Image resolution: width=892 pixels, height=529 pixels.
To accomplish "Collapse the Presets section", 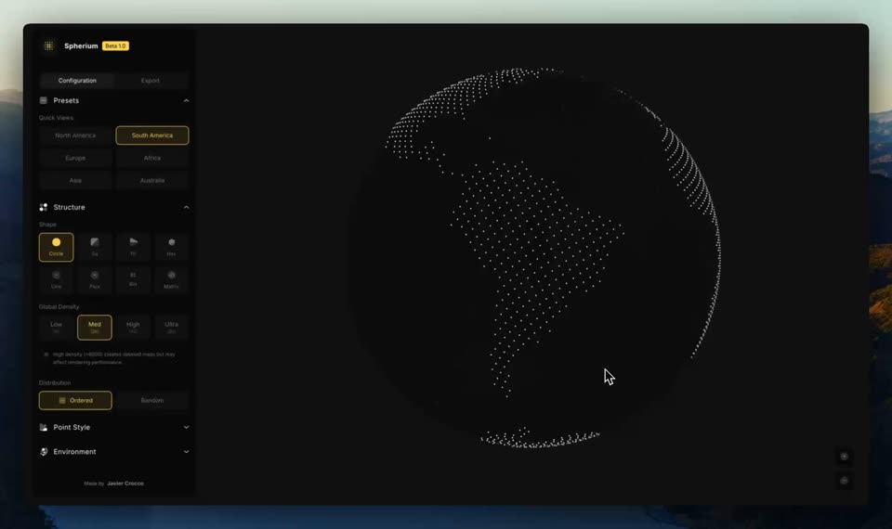I will pyautogui.click(x=186, y=100).
